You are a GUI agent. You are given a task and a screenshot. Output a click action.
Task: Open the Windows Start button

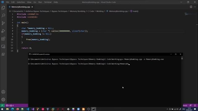pyautogui.click(x=2, y=109)
